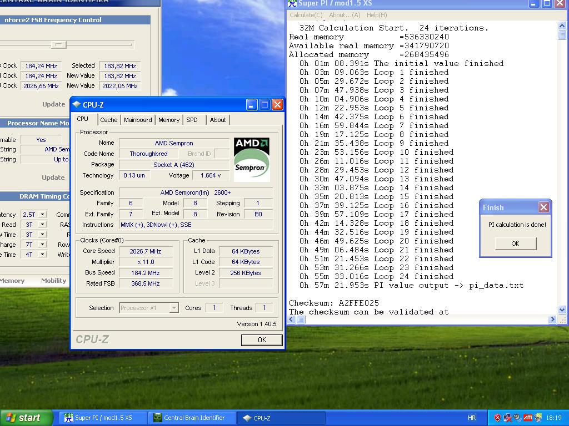Open the 3T dropdown beside the Time label

tap(42, 235)
